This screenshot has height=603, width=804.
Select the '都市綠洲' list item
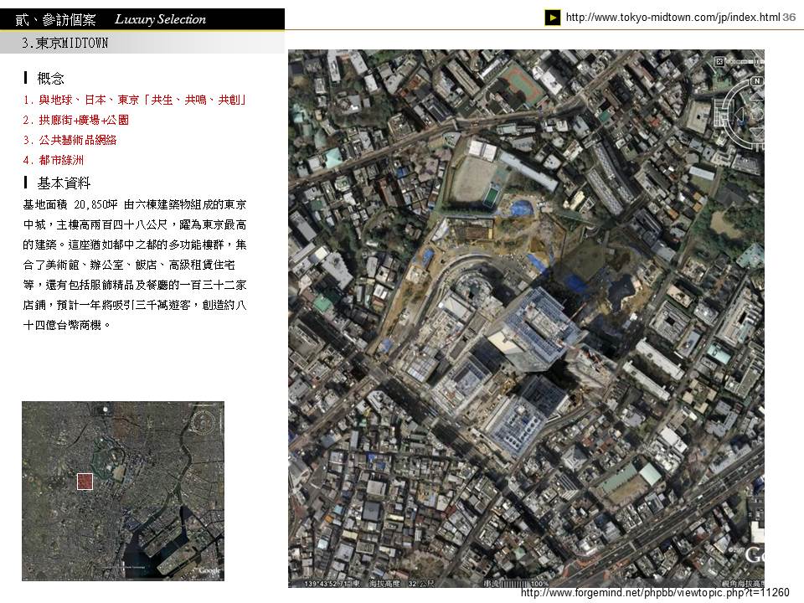54,160
